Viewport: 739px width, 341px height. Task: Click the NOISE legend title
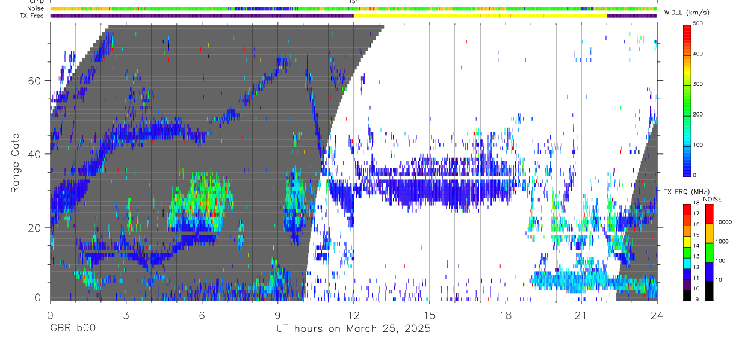tap(712, 199)
